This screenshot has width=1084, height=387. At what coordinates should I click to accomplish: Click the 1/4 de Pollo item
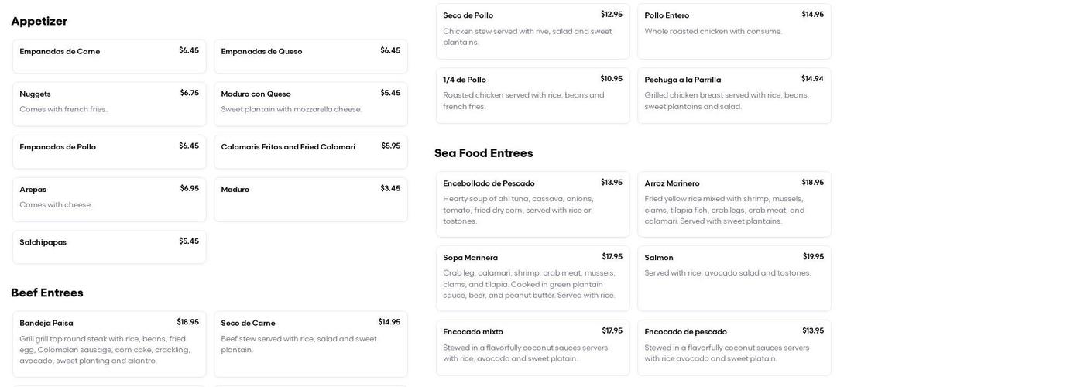pyautogui.click(x=533, y=95)
